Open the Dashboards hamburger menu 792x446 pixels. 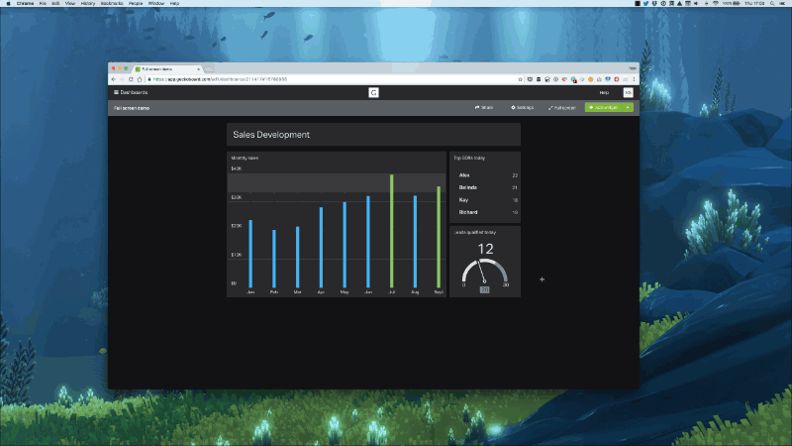tap(131, 92)
